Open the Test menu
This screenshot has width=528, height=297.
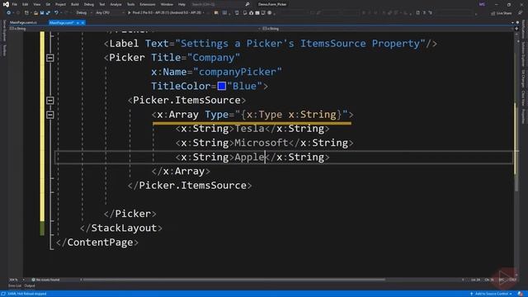point(102,4)
